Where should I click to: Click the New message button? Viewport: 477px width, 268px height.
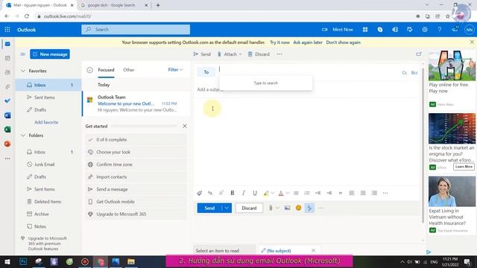coord(50,54)
